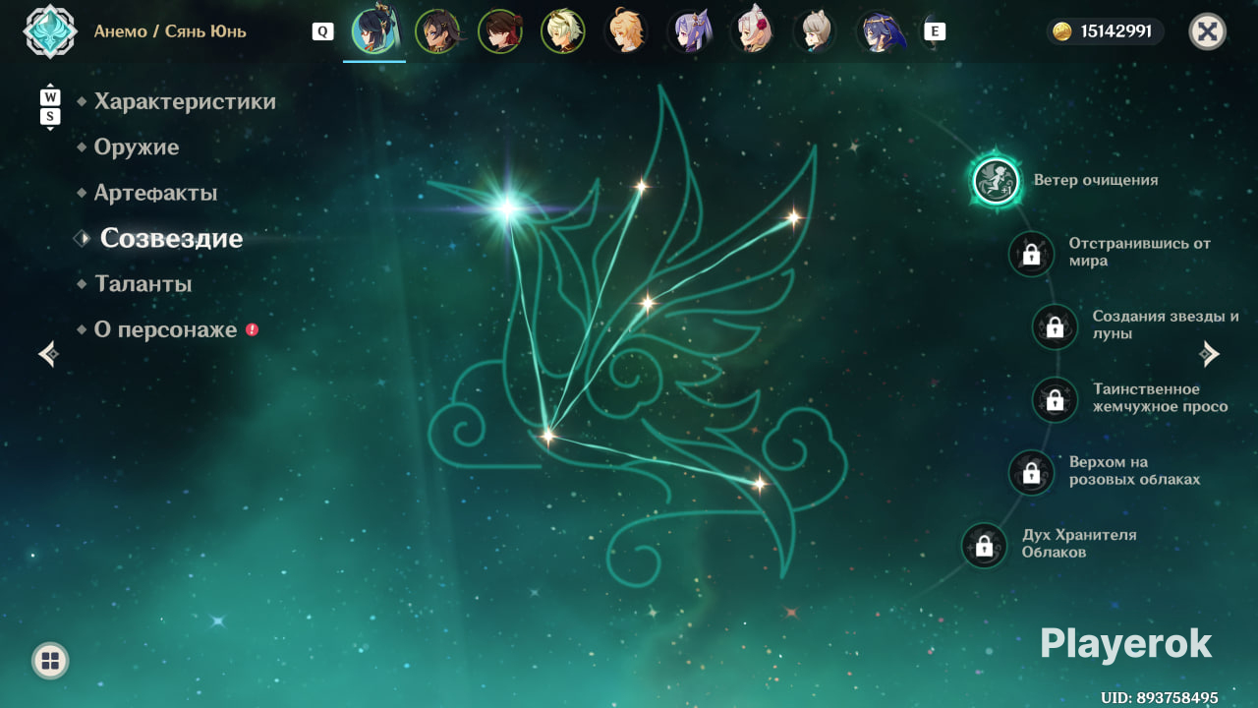Click the S key hint above the menu
Viewport: 1258px width, 708px height.
pyautogui.click(x=50, y=116)
